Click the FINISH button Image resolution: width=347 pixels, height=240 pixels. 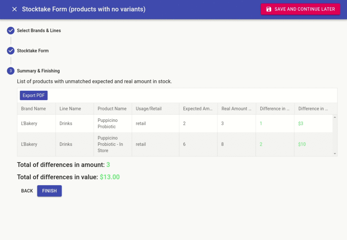pos(49,191)
